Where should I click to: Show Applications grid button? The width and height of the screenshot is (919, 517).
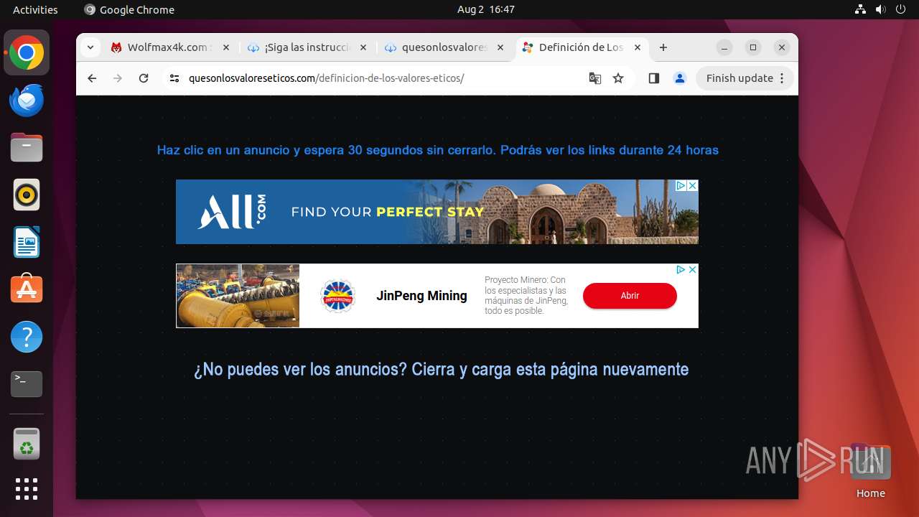(x=27, y=489)
